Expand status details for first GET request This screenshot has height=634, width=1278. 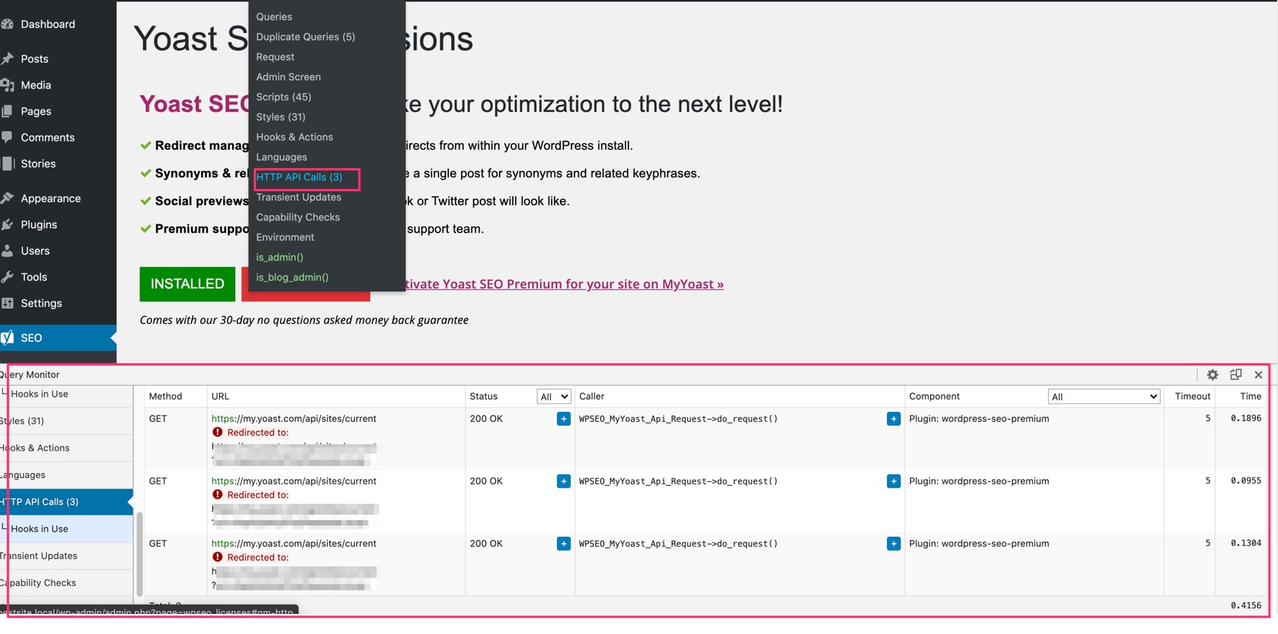click(564, 419)
